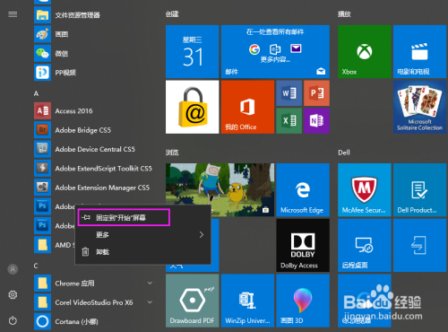The height and width of the screenshot is (332, 448).
Task: Open the 邮件 mail tile
Action: pyautogui.click(x=275, y=52)
